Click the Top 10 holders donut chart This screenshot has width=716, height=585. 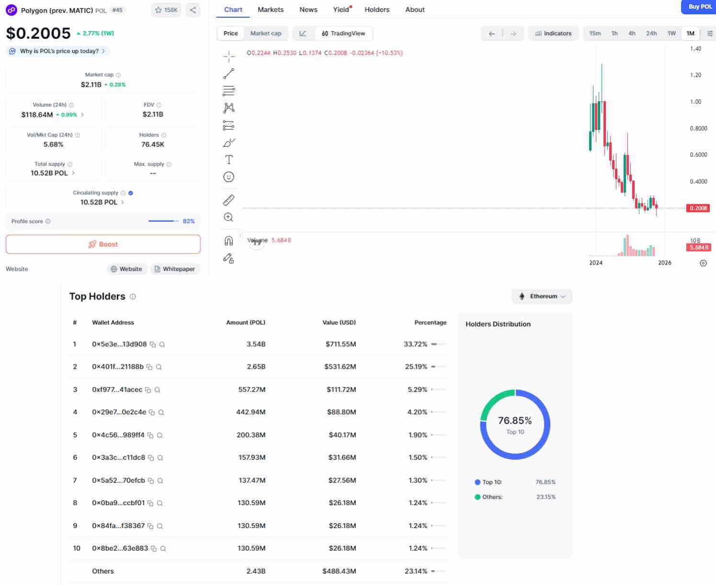point(515,425)
